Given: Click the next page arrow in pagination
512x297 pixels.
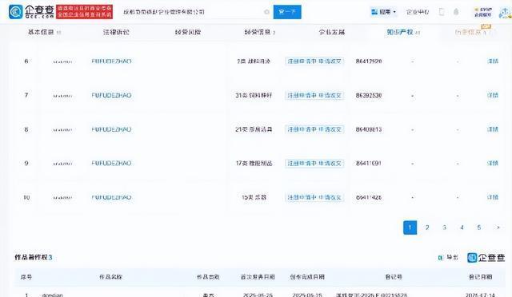Looking at the screenshot, I should [498, 228].
